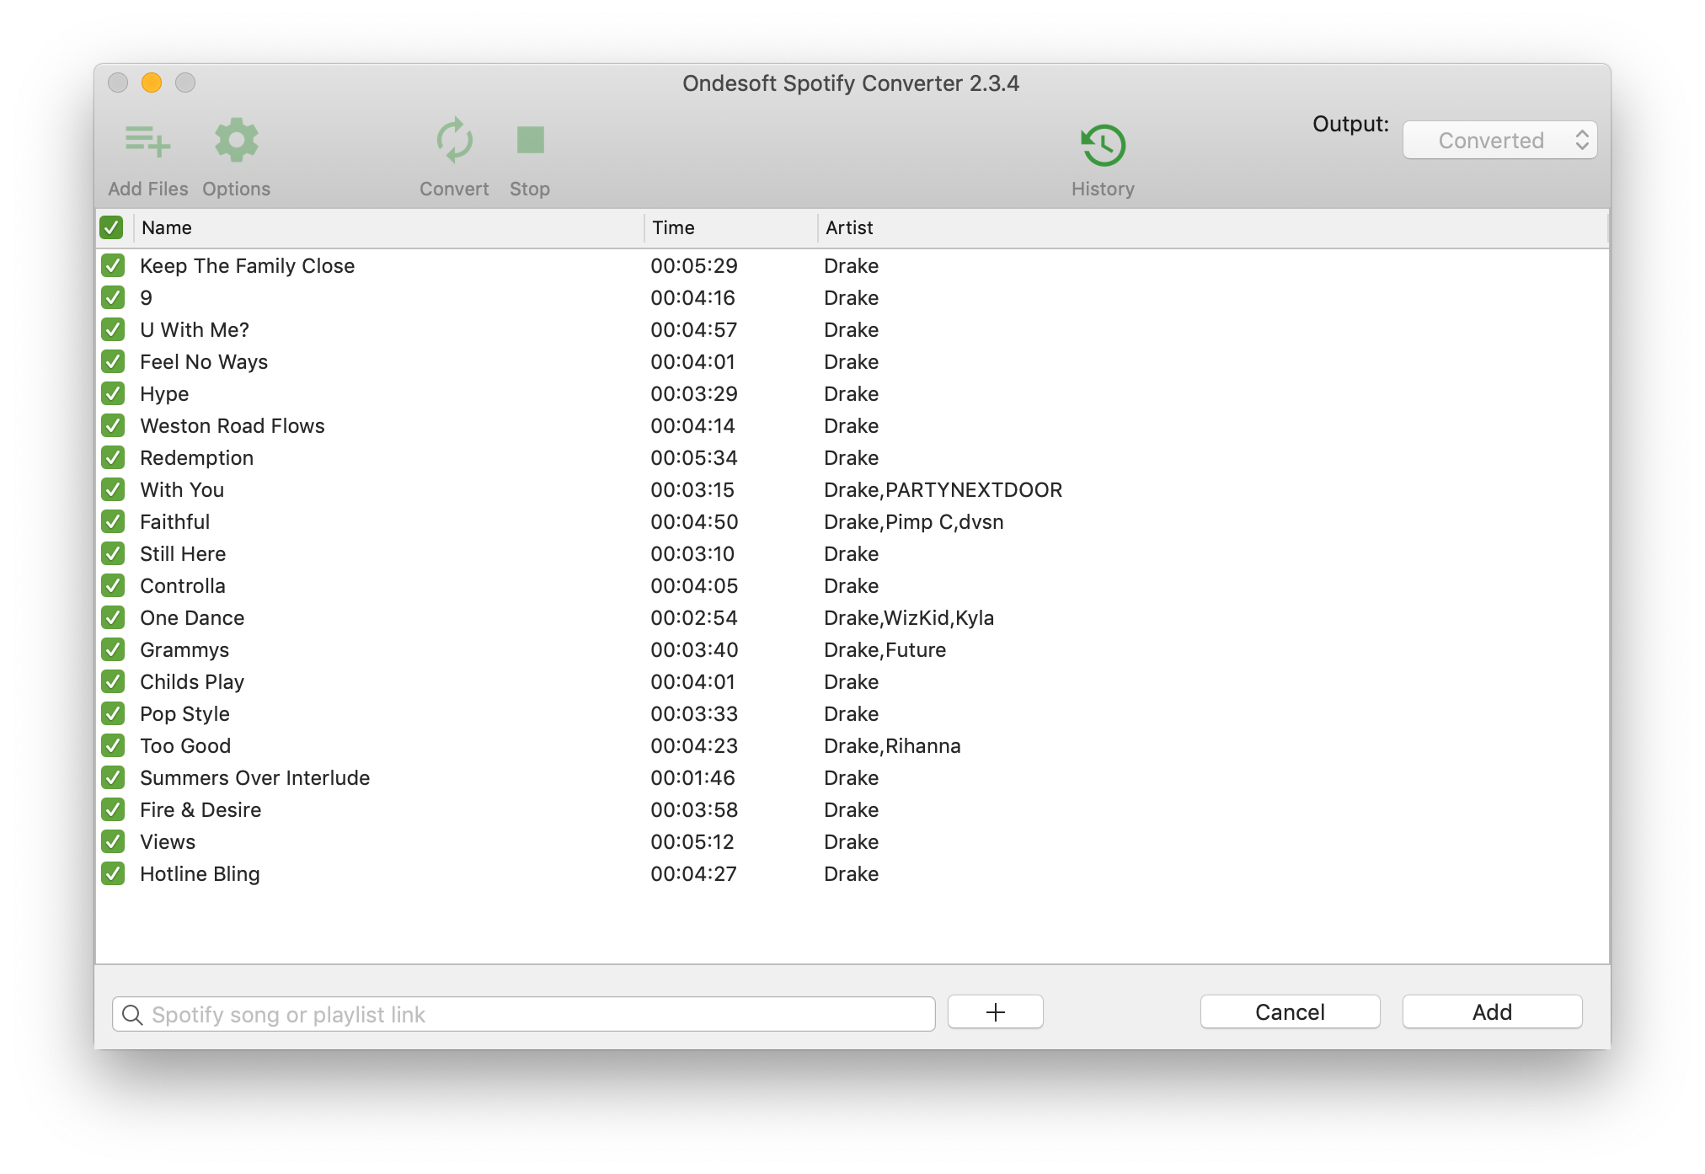Click the 00:02:54 time cell
Image resolution: width=1705 pixels, height=1174 pixels.
click(x=693, y=618)
